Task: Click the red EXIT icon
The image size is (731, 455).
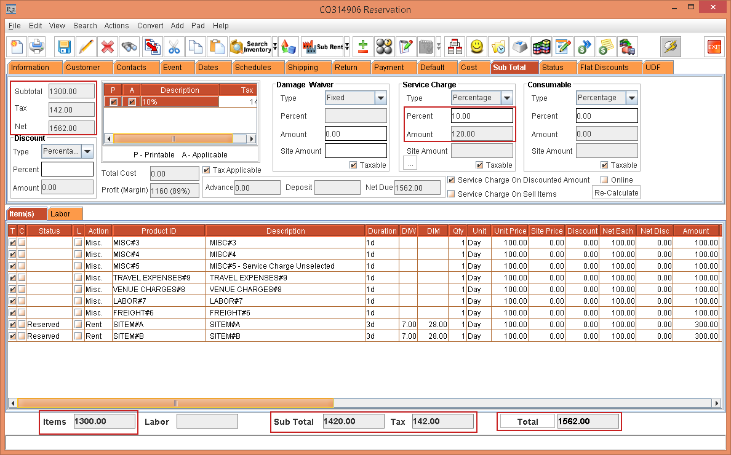Action: [x=714, y=47]
